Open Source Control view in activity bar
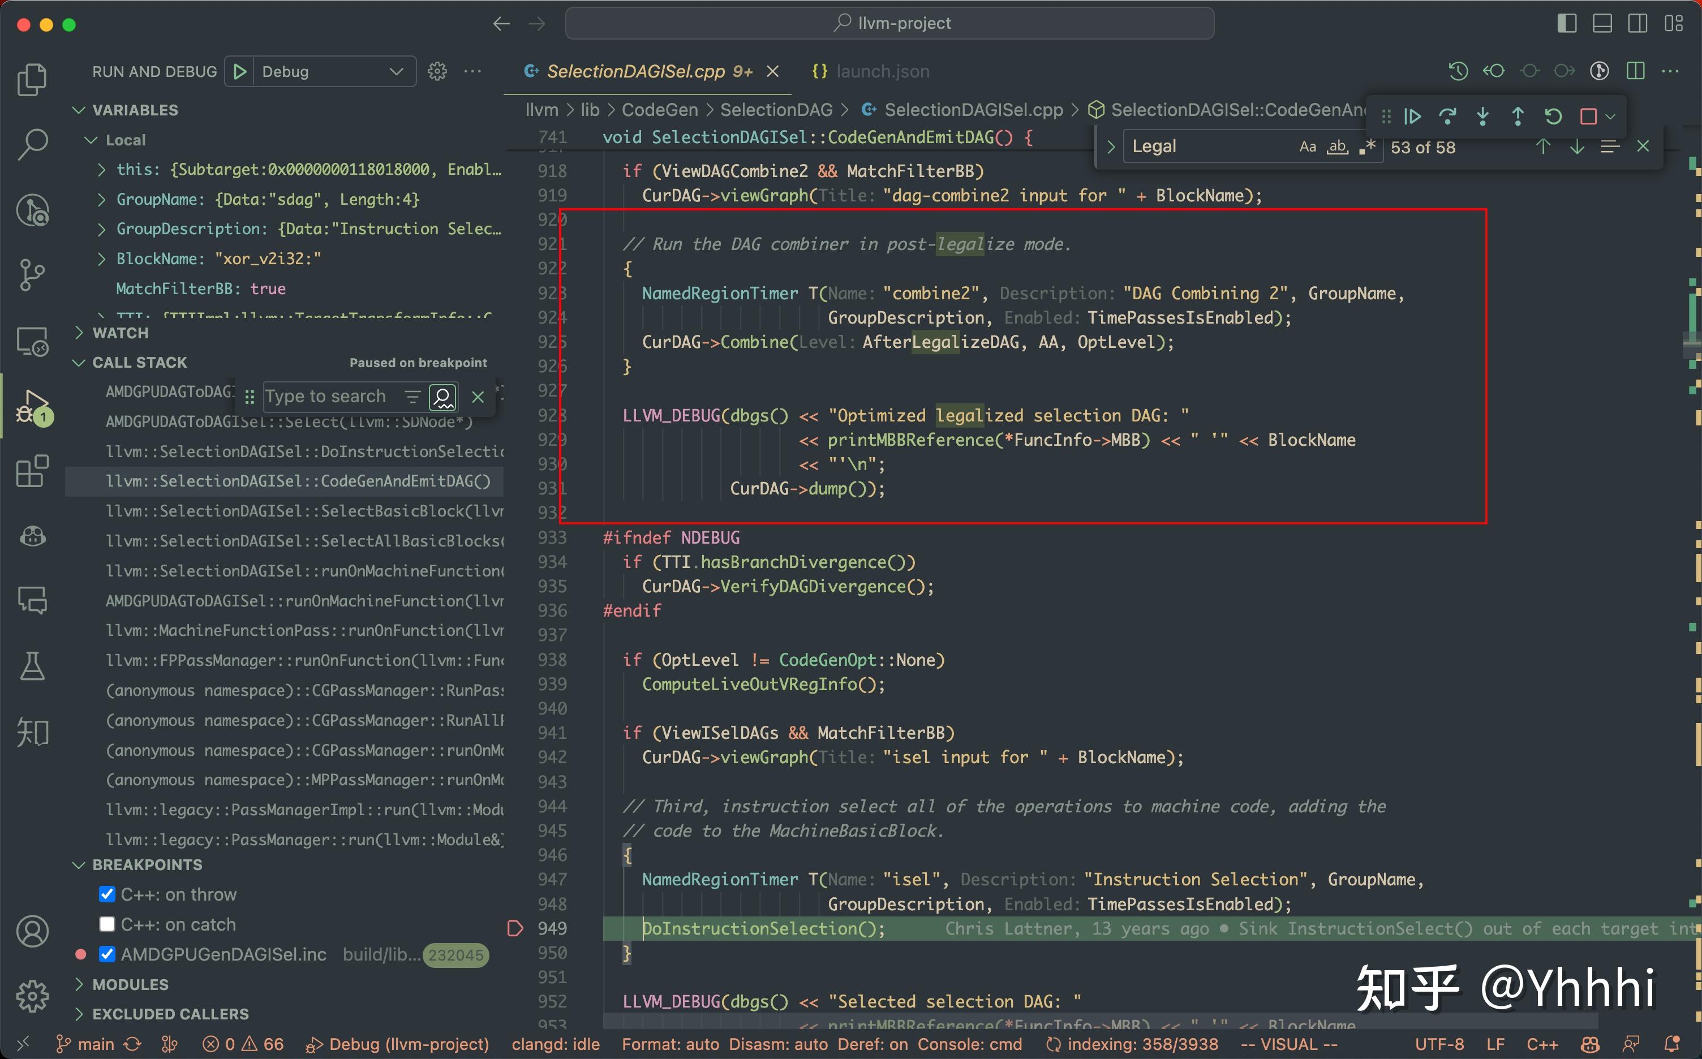The height and width of the screenshot is (1059, 1702). (32, 274)
